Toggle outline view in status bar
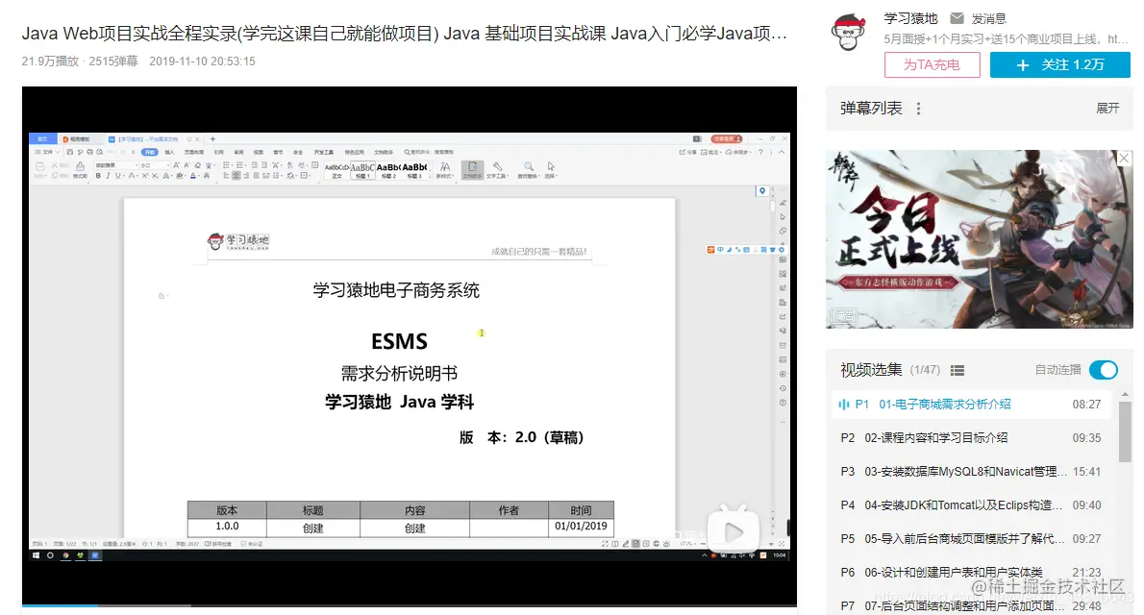The width and height of the screenshot is (1144, 615). (x=646, y=544)
